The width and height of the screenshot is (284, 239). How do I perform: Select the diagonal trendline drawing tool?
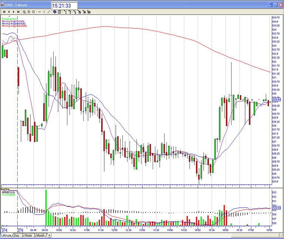[x=49, y=12]
